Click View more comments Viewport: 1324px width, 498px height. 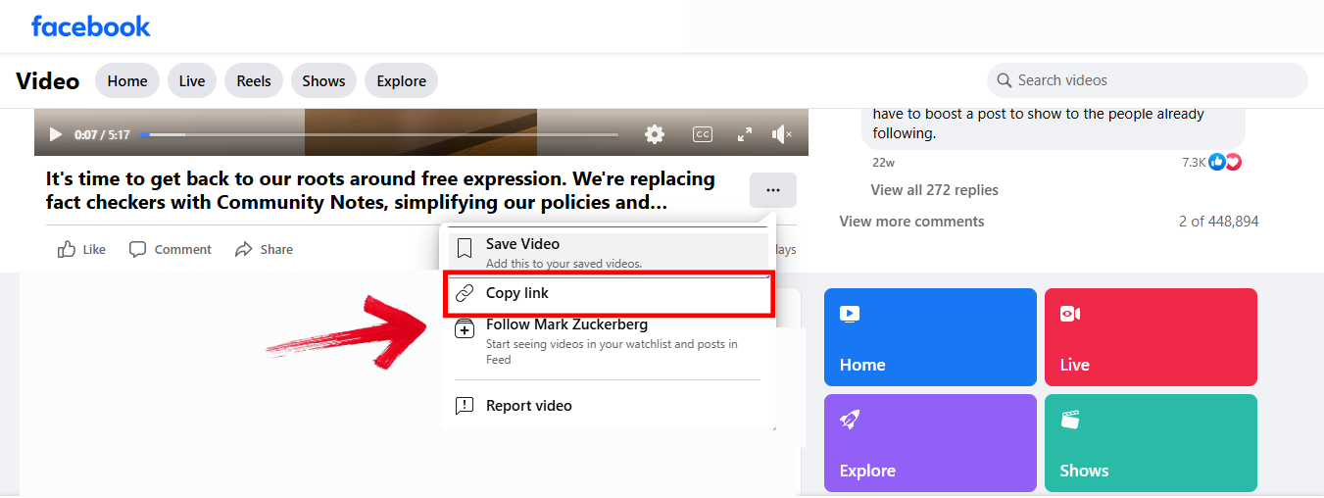point(911,222)
